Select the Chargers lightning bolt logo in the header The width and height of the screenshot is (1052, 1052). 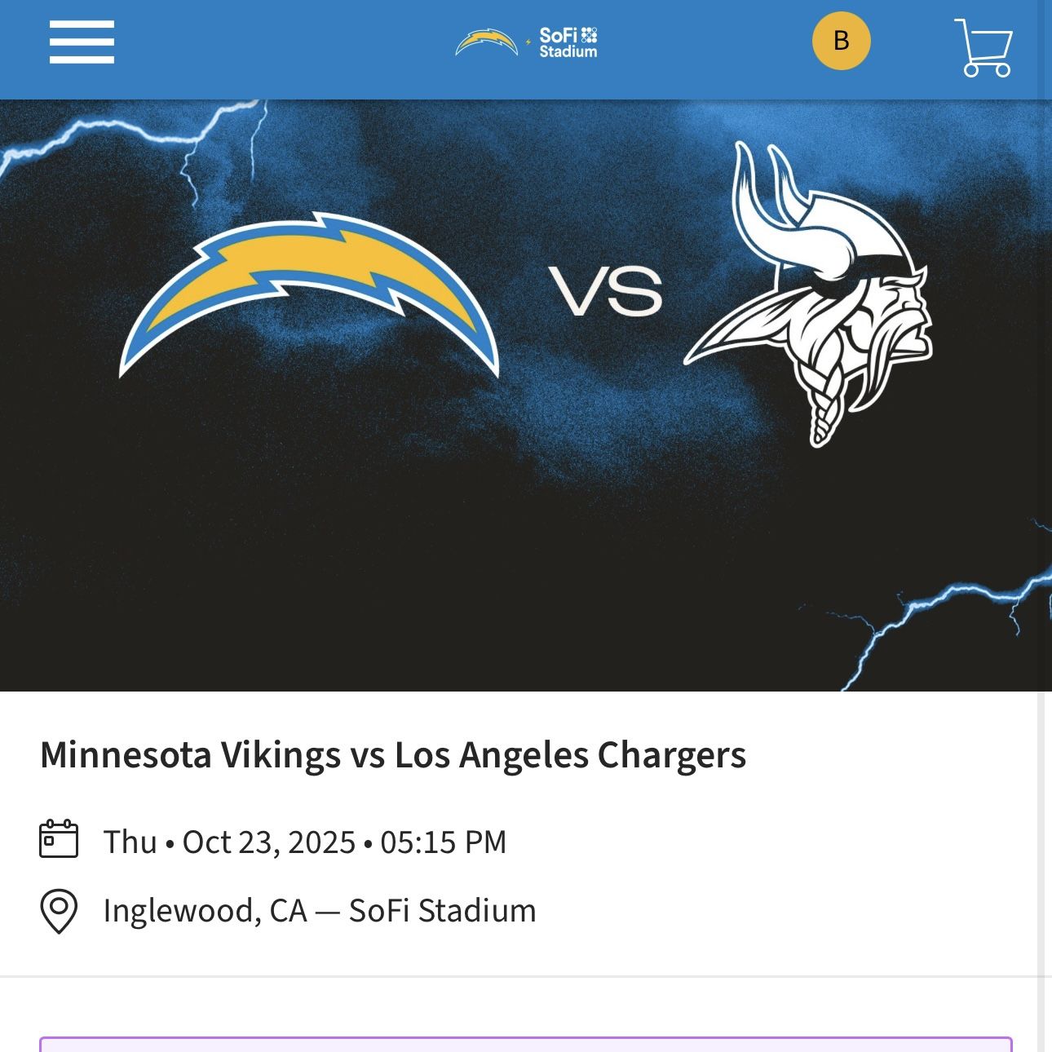tap(484, 39)
